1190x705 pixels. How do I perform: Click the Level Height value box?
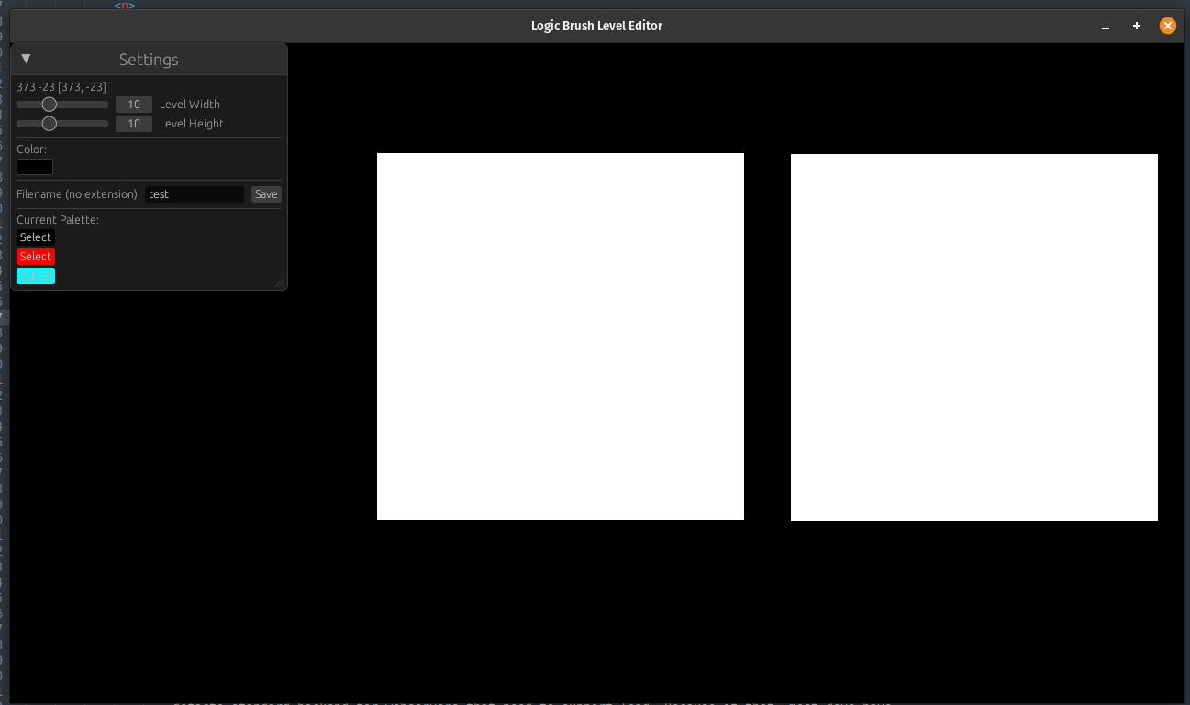tap(134, 124)
